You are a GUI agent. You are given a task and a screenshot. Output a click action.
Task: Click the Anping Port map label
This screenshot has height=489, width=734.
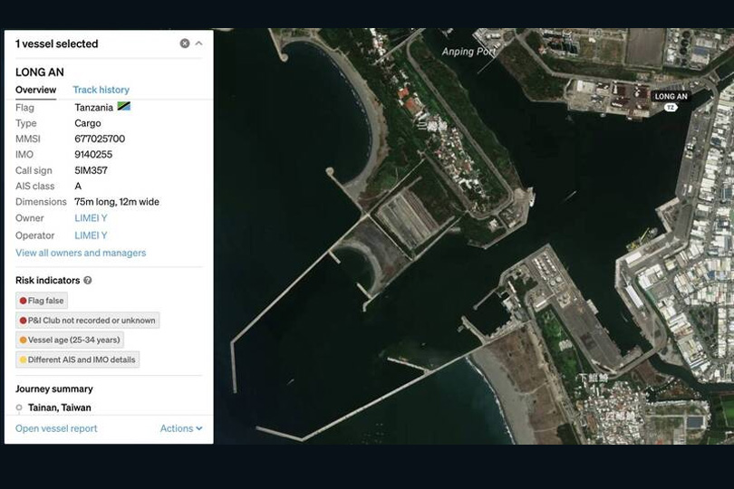pyautogui.click(x=468, y=52)
